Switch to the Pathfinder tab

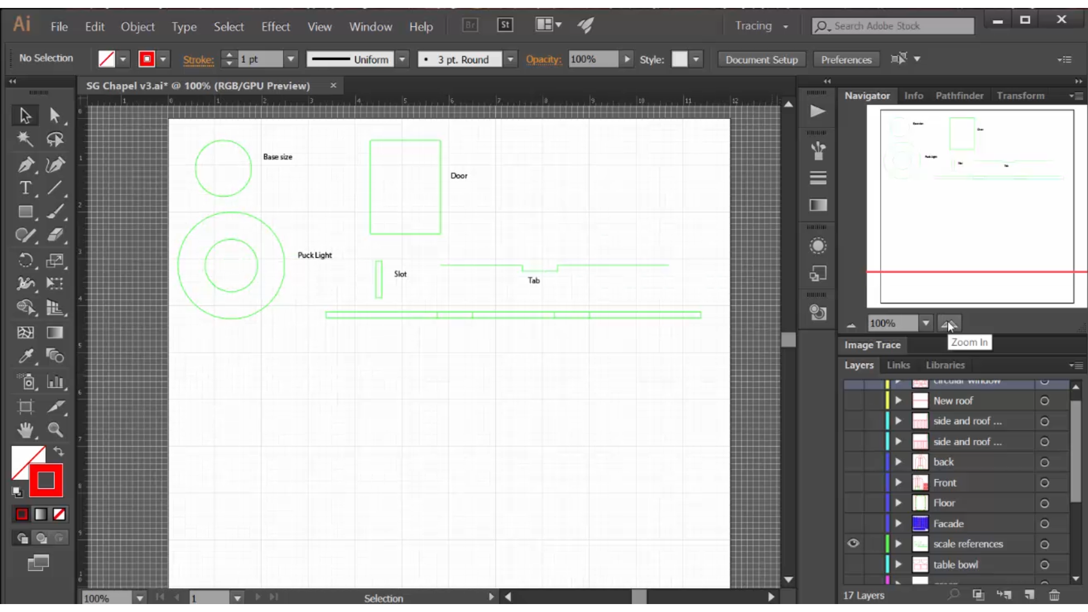click(959, 96)
